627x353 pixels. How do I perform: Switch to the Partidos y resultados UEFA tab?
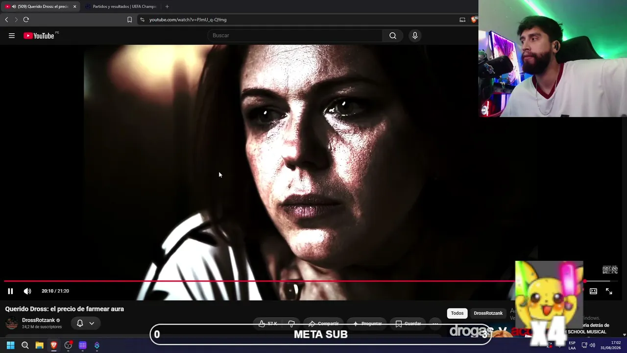pos(121,6)
